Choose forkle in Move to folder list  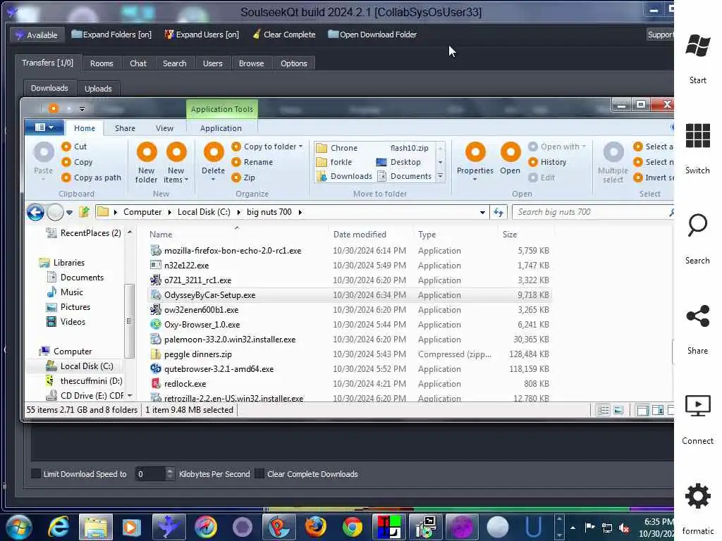(335, 162)
